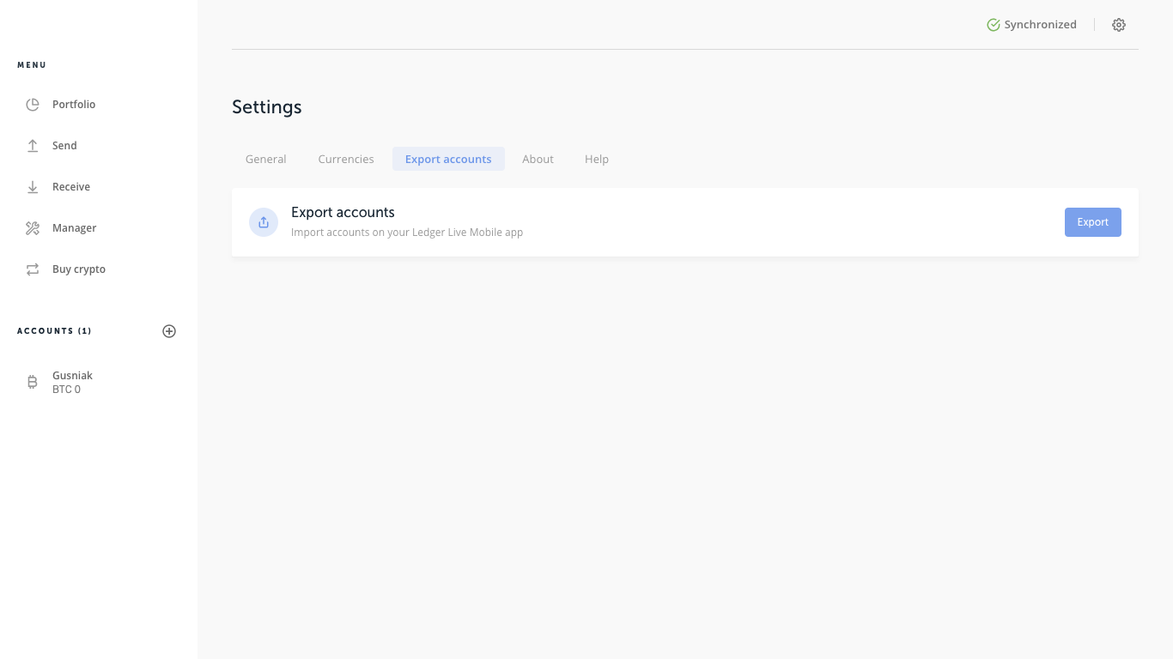Click the Synchronized status text
1173x659 pixels.
point(1040,25)
